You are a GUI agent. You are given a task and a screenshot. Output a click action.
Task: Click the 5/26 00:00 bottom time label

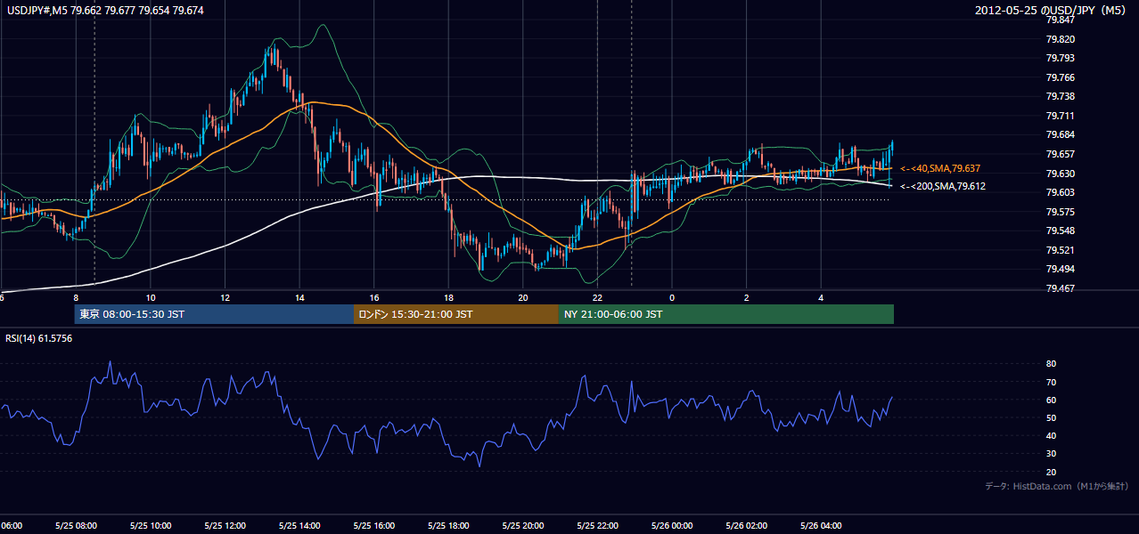tap(672, 525)
